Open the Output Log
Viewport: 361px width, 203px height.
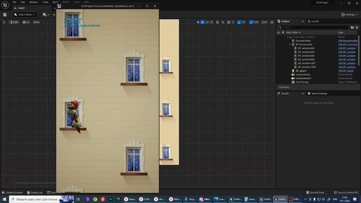click(35, 193)
